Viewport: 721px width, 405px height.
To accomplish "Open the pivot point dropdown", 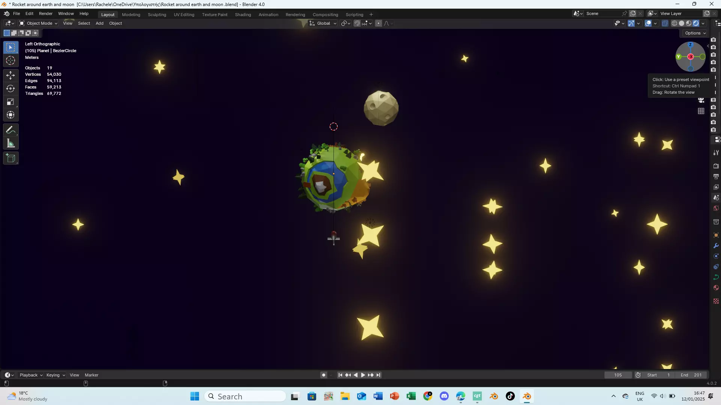I will point(346,23).
